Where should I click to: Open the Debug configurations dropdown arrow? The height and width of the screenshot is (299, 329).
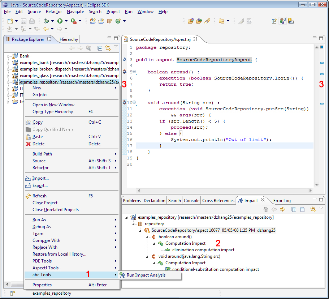click(52, 21)
